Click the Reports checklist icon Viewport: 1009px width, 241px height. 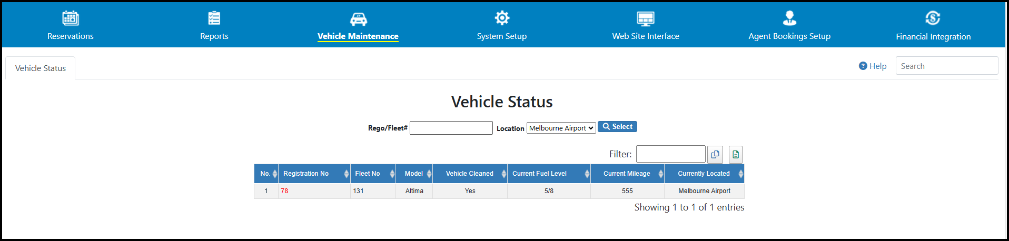(214, 18)
